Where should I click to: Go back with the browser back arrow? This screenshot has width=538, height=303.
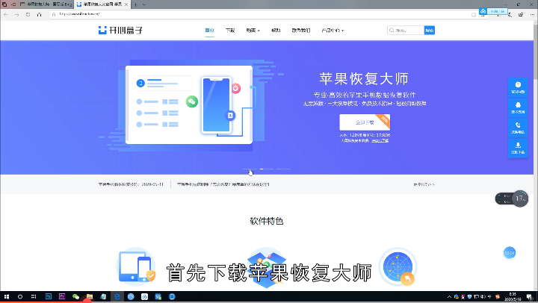pyautogui.click(x=6, y=14)
